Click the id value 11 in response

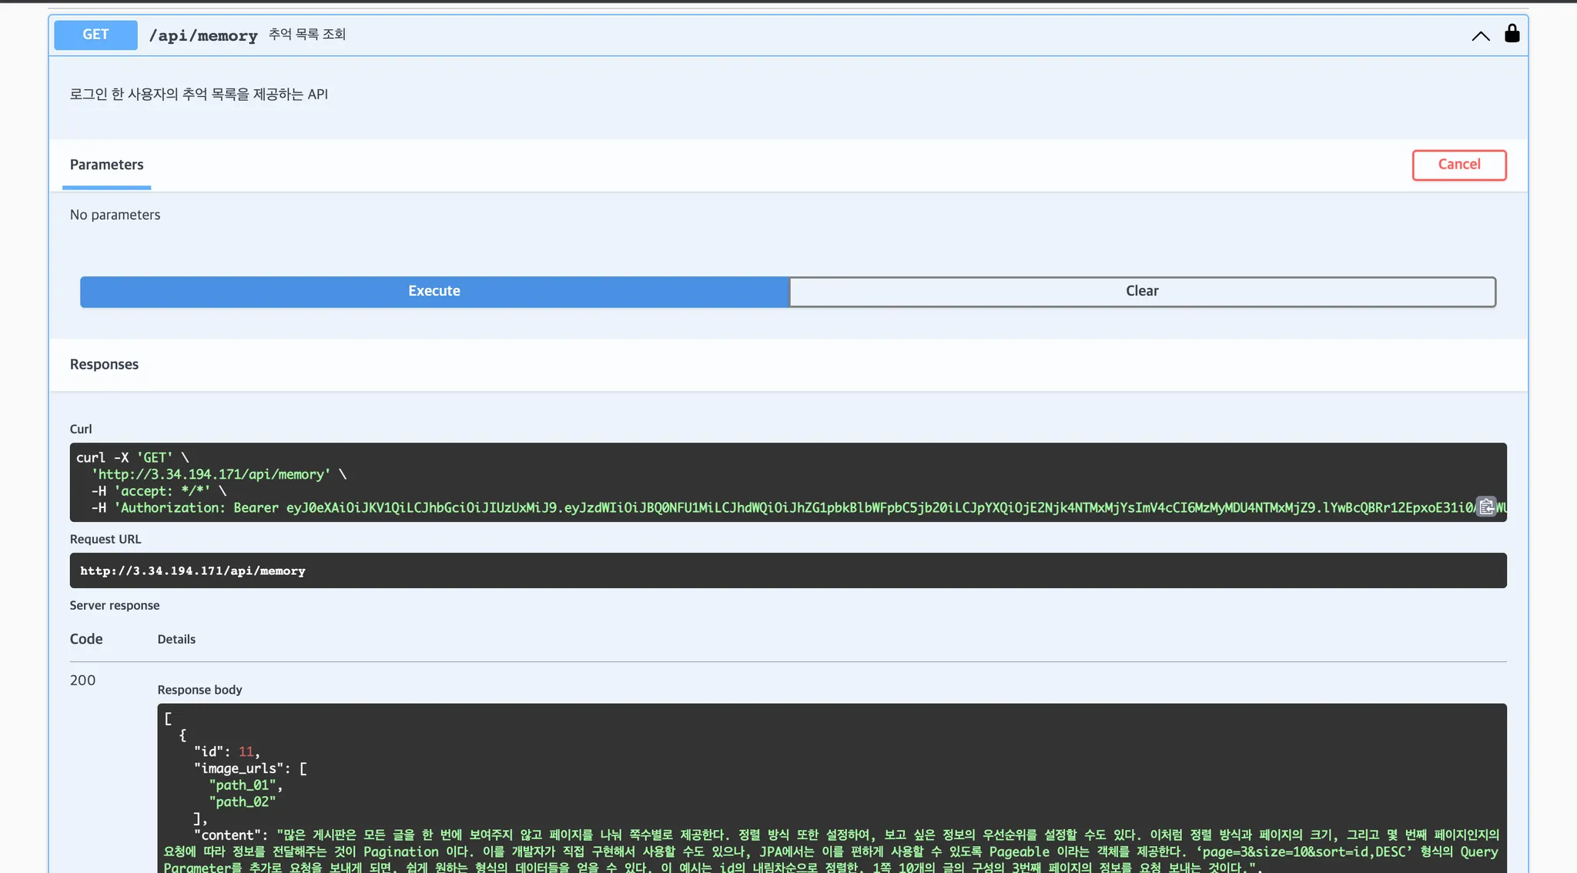click(246, 751)
